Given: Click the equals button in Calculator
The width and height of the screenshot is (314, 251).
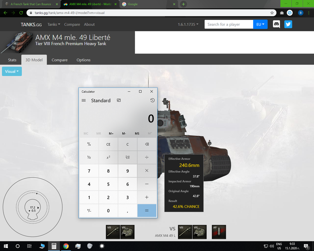Looking at the screenshot, I should pyautogui.click(x=147, y=211).
